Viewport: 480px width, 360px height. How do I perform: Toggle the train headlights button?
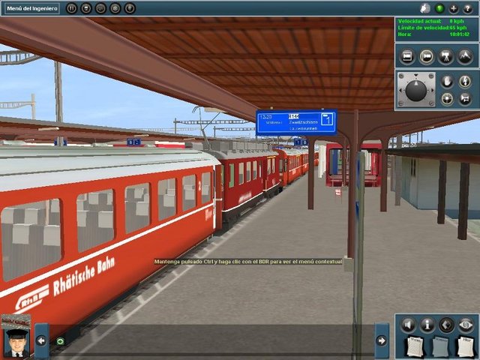447,99
